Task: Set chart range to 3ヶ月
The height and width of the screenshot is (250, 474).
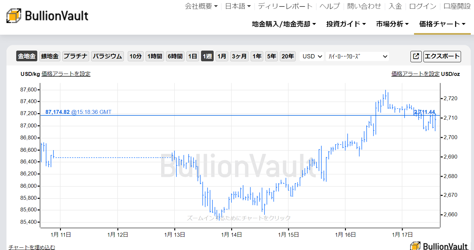Action: (x=239, y=56)
